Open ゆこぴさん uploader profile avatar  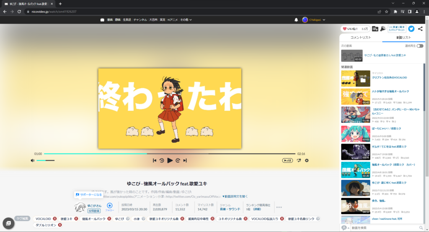click(80, 207)
